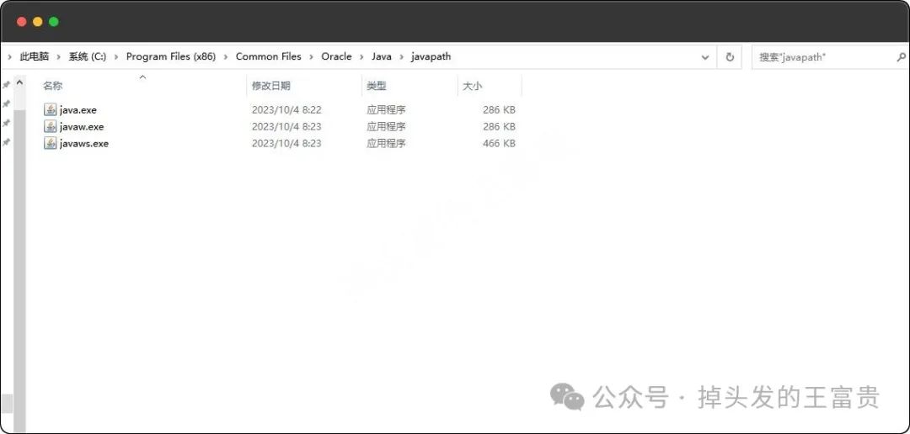Sort by 名称 column header

142,86
